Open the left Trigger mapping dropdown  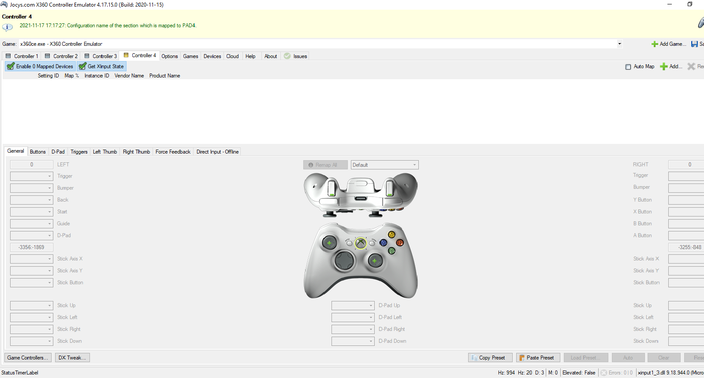pos(32,176)
